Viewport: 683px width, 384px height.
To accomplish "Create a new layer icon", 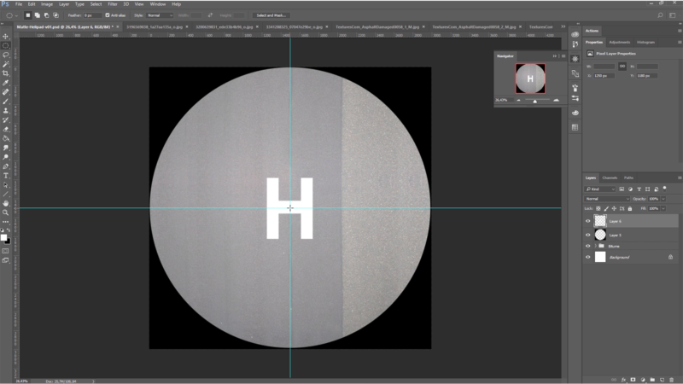I will click(x=662, y=380).
